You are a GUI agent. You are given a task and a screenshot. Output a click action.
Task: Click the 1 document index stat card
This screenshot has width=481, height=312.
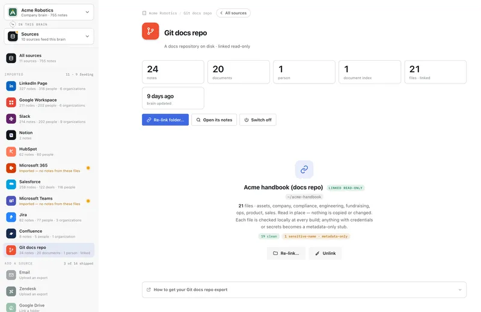pyautogui.click(x=370, y=72)
